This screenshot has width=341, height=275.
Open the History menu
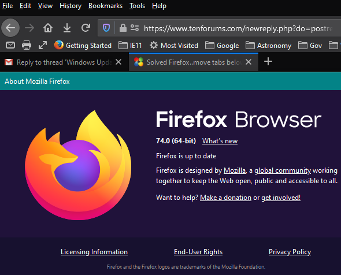coord(71,6)
